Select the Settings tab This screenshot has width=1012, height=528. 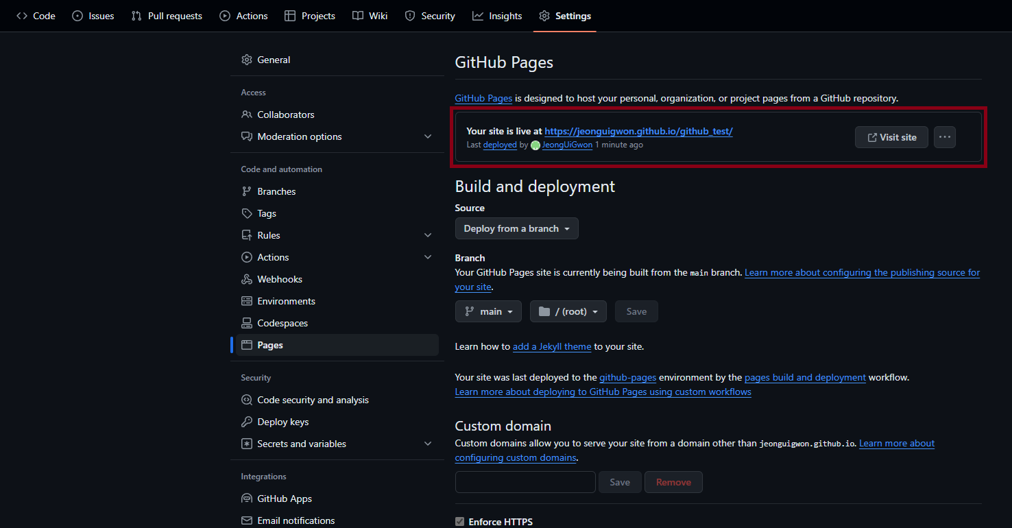(x=565, y=16)
